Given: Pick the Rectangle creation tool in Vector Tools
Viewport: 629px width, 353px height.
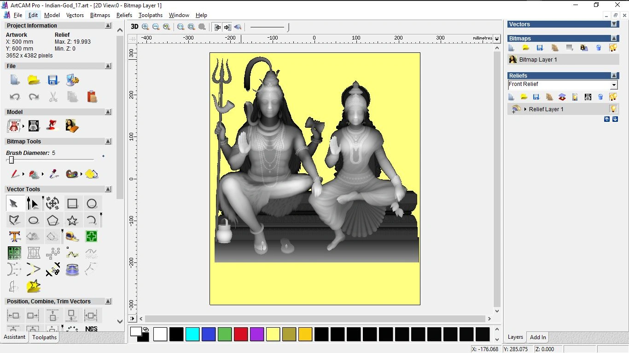Looking at the screenshot, I should click(72, 203).
